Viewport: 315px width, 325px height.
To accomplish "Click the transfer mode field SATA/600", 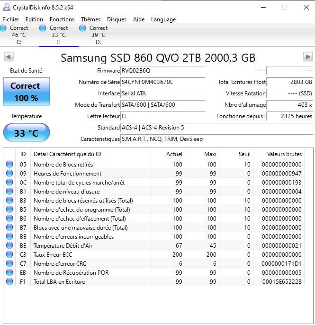I will point(162,105).
